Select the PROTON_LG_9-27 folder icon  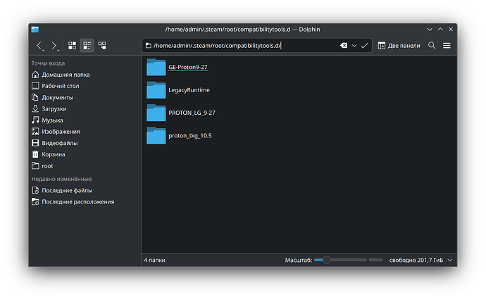pos(156,113)
